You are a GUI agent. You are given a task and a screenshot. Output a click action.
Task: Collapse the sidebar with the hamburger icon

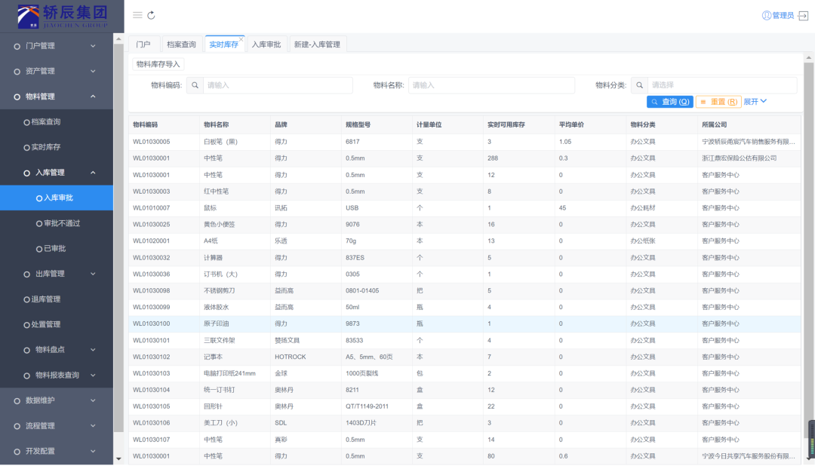tap(137, 15)
